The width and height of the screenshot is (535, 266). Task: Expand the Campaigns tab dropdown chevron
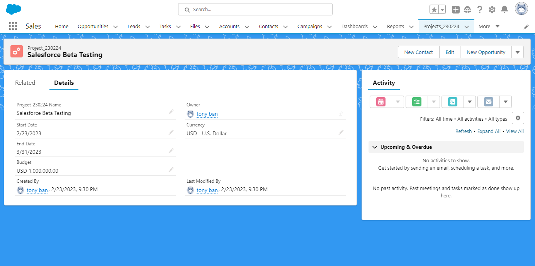pyautogui.click(x=329, y=27)
